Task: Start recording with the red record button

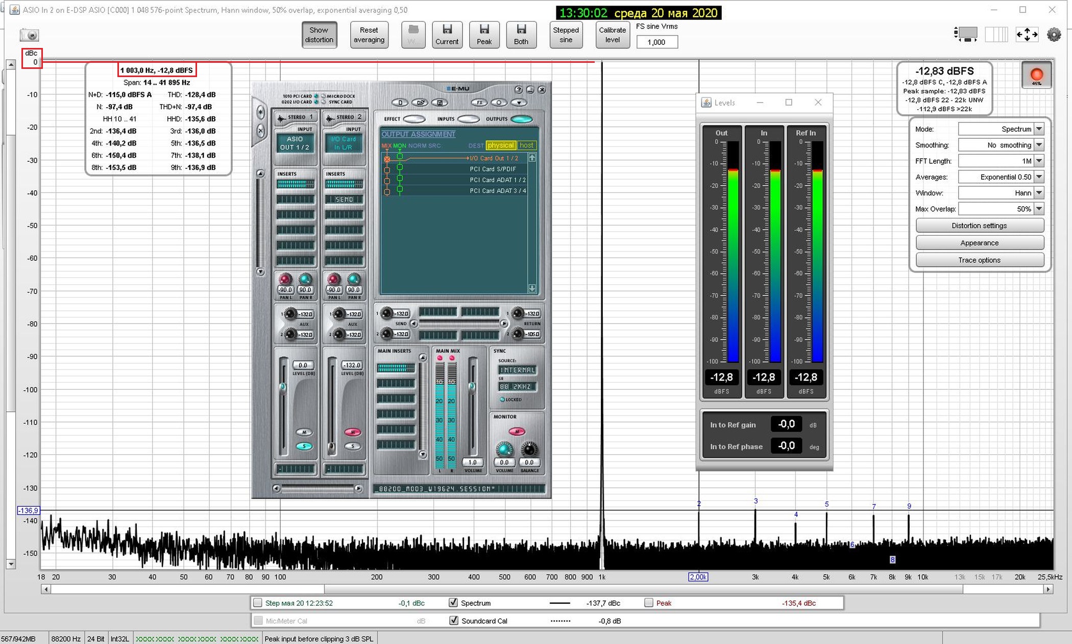Action: [1036, 75]
